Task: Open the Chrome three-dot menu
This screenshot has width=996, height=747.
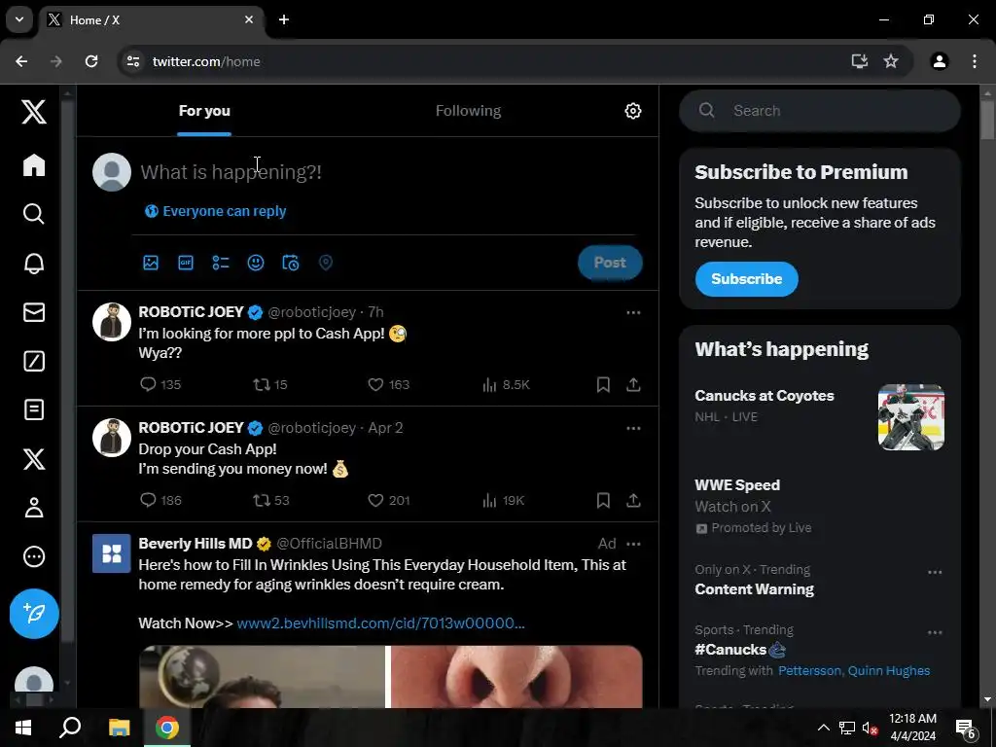Action: pos(974,61)
